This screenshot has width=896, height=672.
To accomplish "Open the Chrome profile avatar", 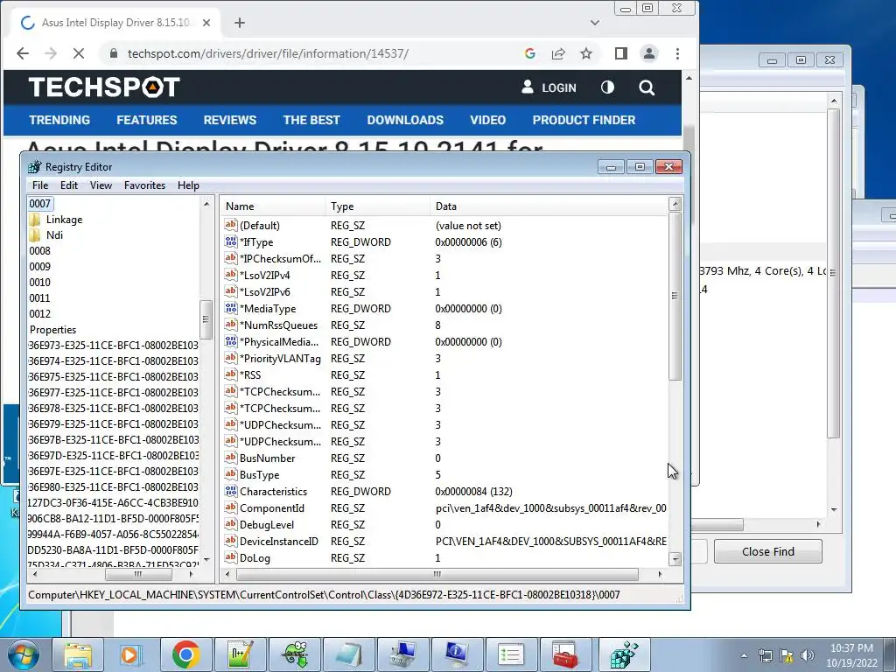I will click(x=649, y=53).
